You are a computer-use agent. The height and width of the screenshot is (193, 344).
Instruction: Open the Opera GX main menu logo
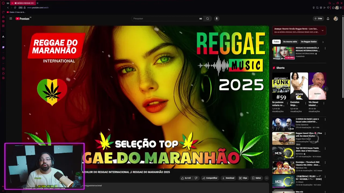point(3,3)
